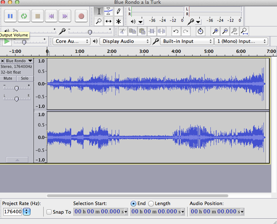Screen dimensions: 277x224
Task: Open Audio Position format dropdown arrow
Action: click(242, 212)
